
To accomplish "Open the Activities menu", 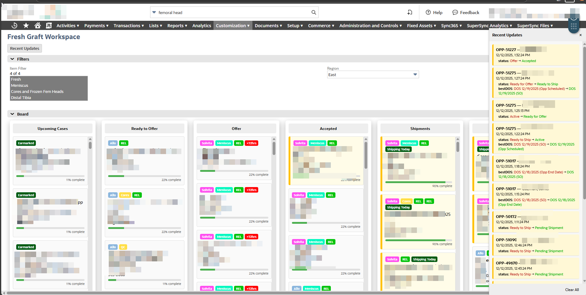I will 68,26.
